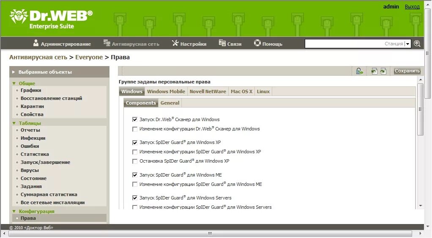Image resolution: width=432 pixels, height=238 pixels.
Task: Open Связи menu
Action: (x=234, y=44)
